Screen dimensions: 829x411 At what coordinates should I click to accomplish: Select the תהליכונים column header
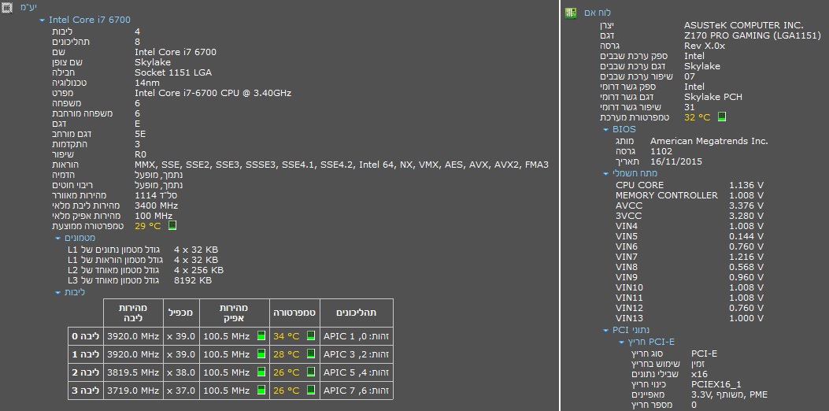(x=357, y=313)
